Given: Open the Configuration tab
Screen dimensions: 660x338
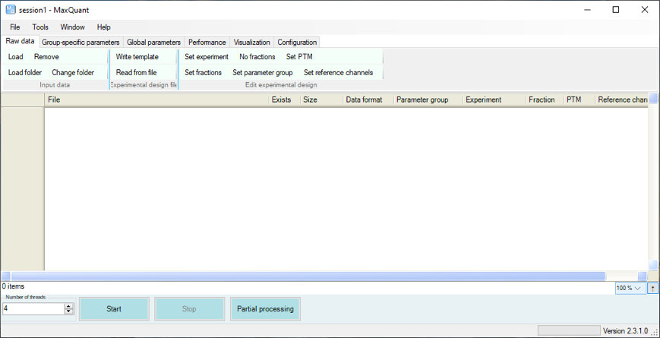Looking at the screenshot, I should click(297, 43).
